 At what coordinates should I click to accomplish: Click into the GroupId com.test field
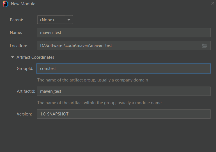coord(123,69)
